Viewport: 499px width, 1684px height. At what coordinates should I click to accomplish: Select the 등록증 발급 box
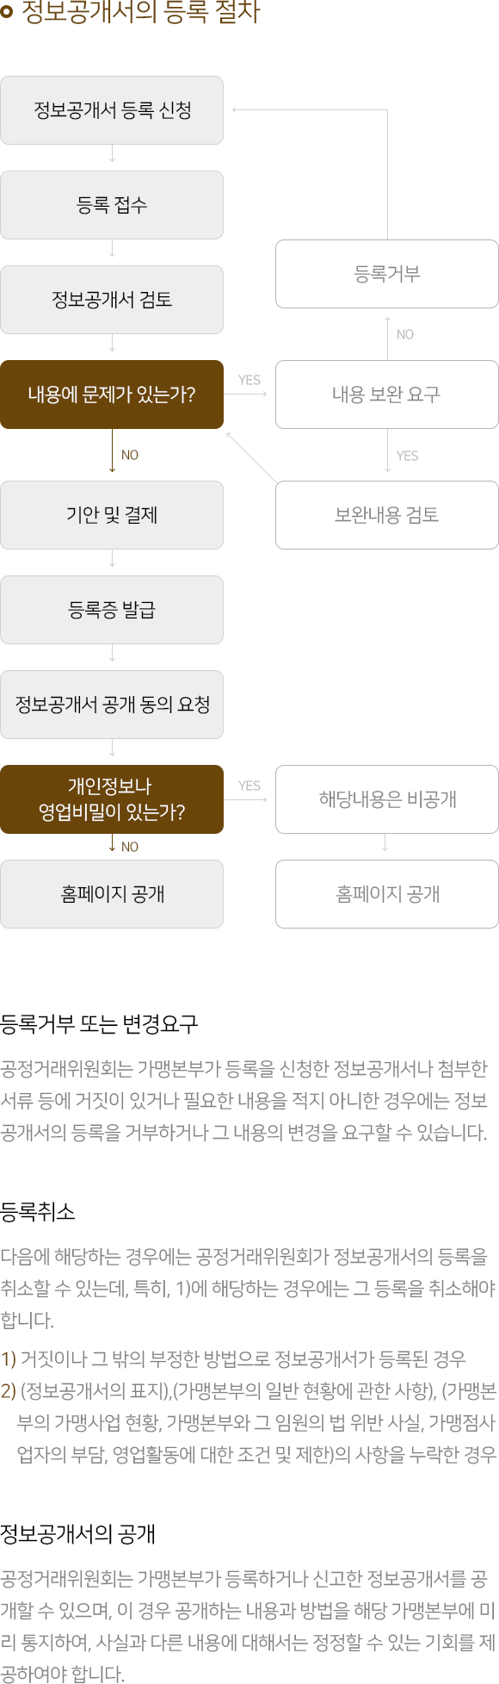[112, 610]
